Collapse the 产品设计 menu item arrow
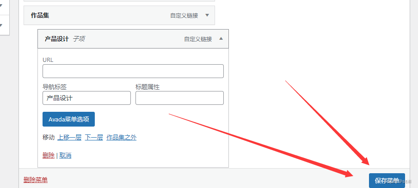The width and height of the screenshot is (418, 188). [221, 39]
